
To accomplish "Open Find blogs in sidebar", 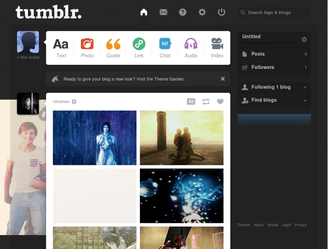I will 274,100.
